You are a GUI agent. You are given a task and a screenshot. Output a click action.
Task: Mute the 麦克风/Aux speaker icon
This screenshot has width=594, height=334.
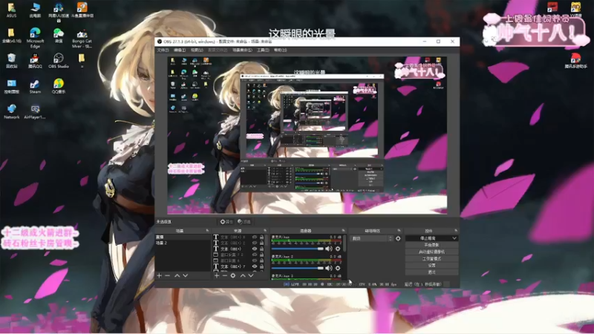[x=328, y=249]
